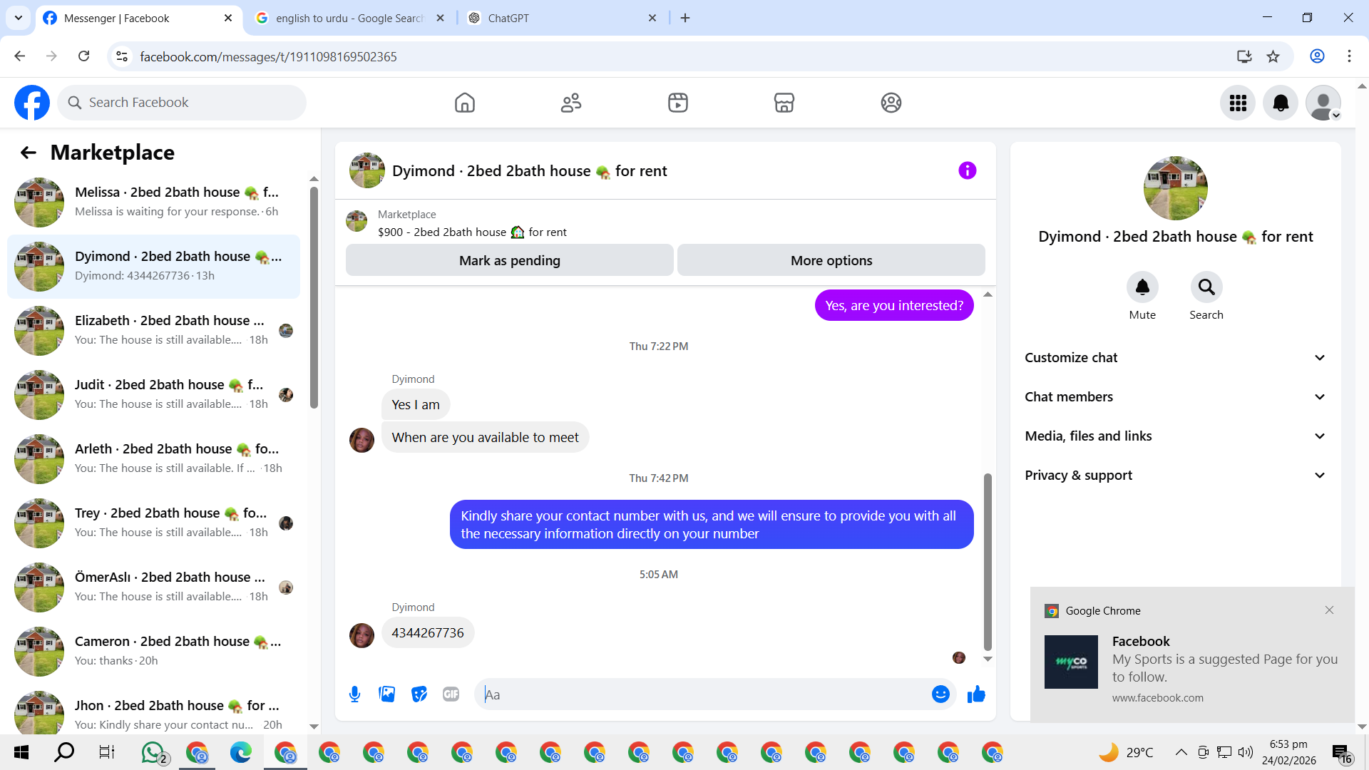The width and height of the screenshot is (1369, 770).
Task: Open the sticker picker icon
Action: click(419, 694)
